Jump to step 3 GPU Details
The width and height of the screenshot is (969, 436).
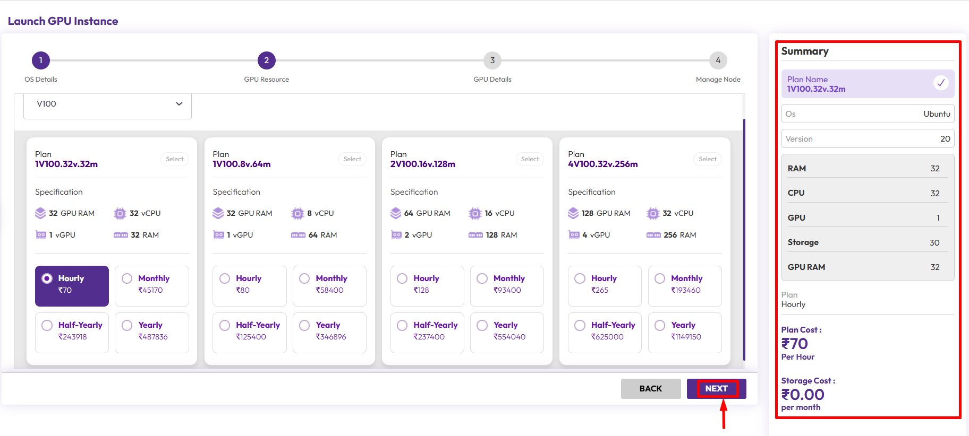coord(492,60)
